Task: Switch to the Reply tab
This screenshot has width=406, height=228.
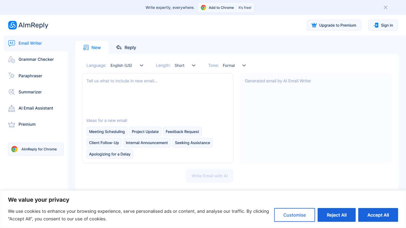Action: point(126,47)
